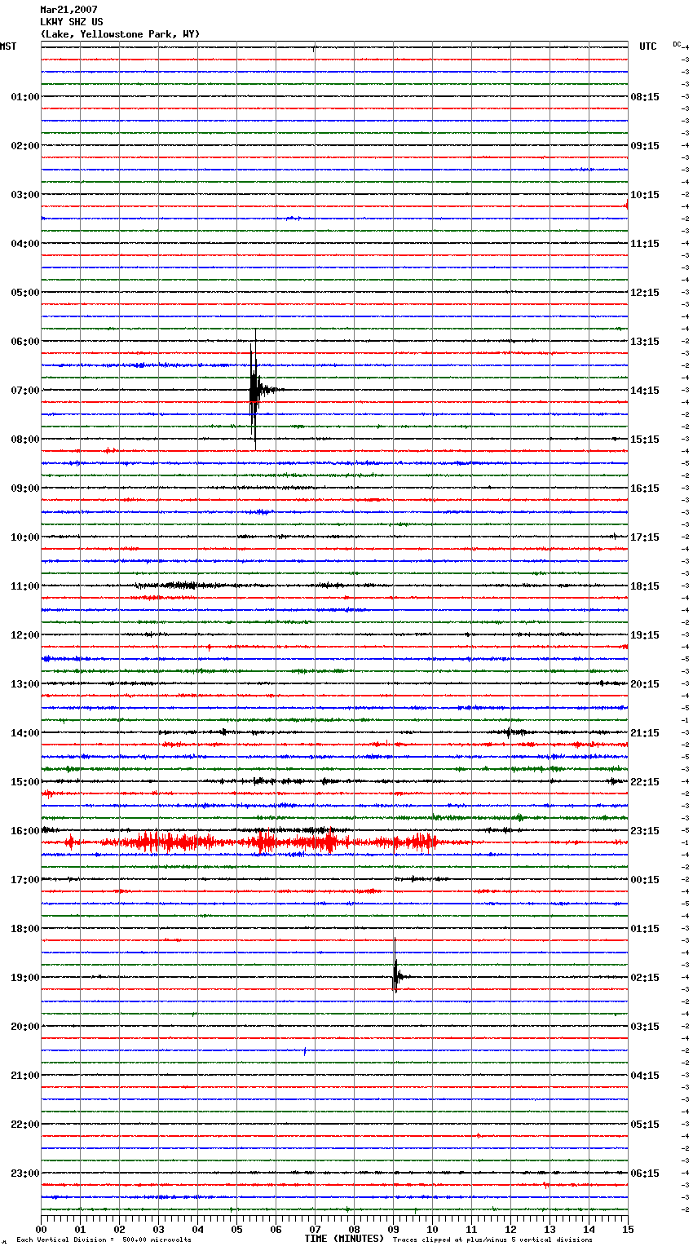Click the 03:15 UTC time label

pyautogui.click(x=645, y=1027)
